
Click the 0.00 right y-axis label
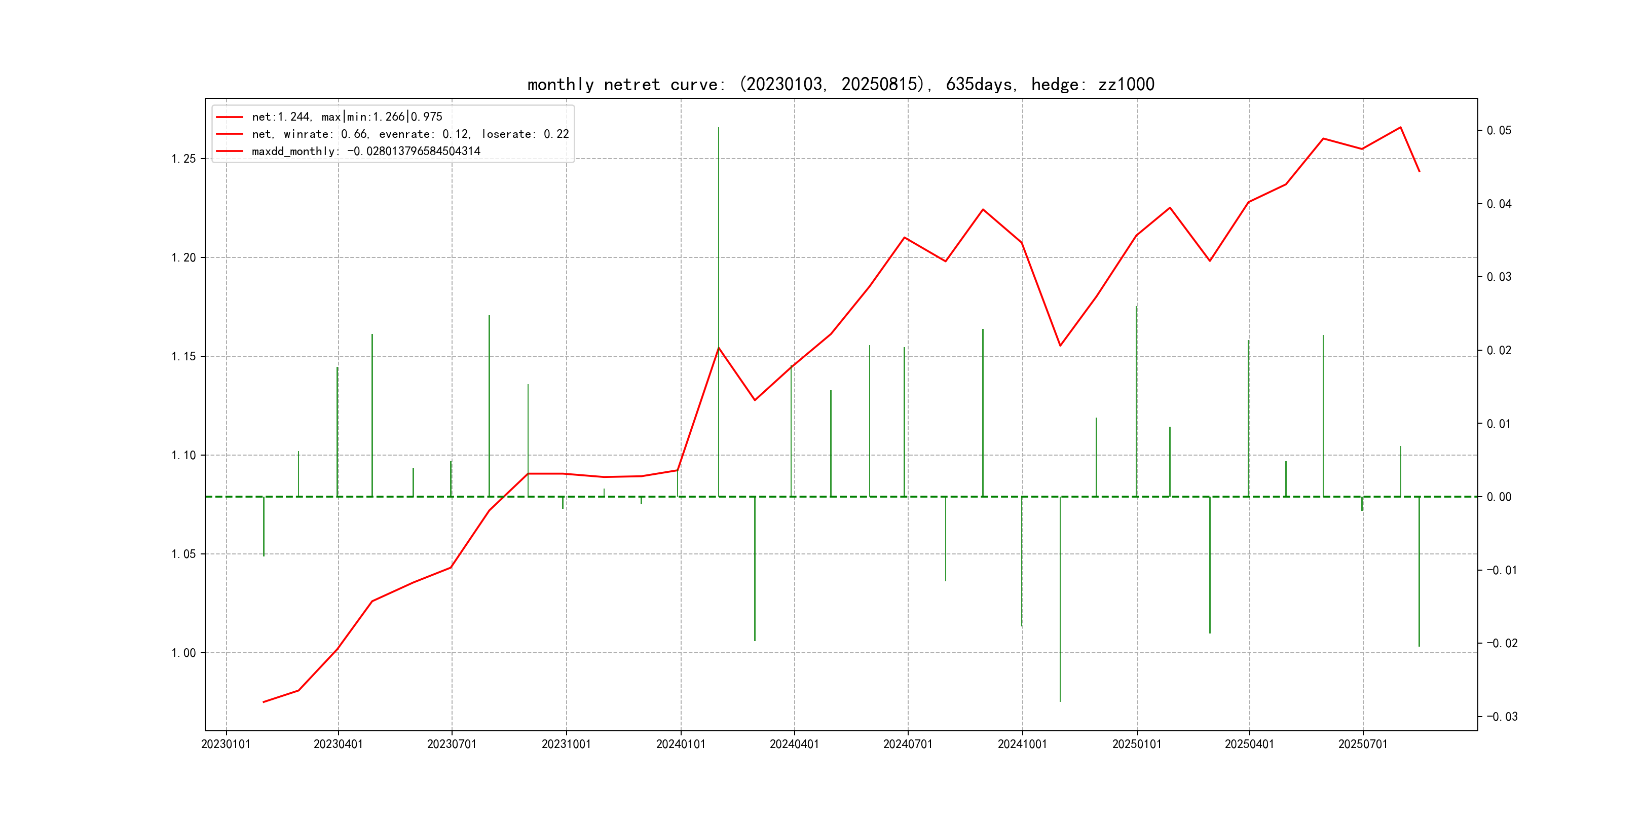[1499, 497]
